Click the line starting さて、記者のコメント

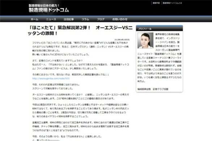pyautogui.click(x=57, y=61)
